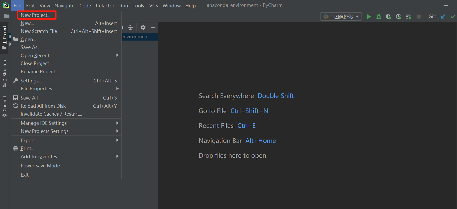Choose Rename Project... menu entry
The width and height of the screenshot is (457, 209).
(x=66, y=71)
